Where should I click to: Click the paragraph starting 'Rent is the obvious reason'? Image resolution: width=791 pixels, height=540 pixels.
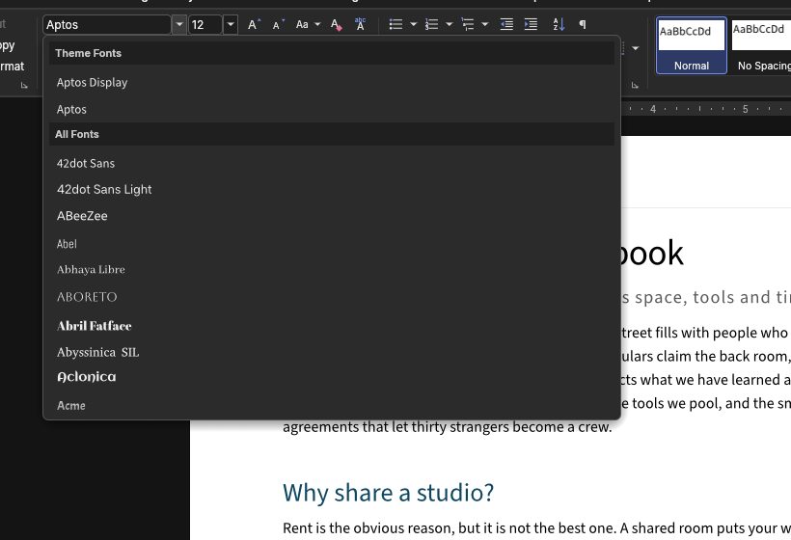536,528
